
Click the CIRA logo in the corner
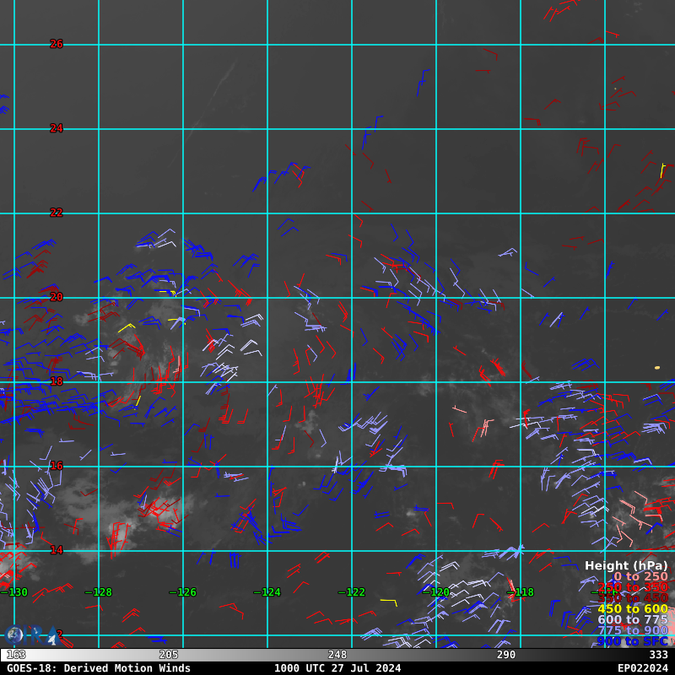point(14,635)
